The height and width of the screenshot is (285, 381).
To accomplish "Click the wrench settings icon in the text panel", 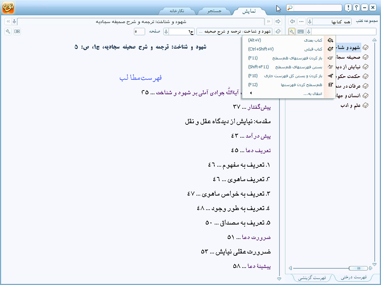I will click(x=8, y=32).
